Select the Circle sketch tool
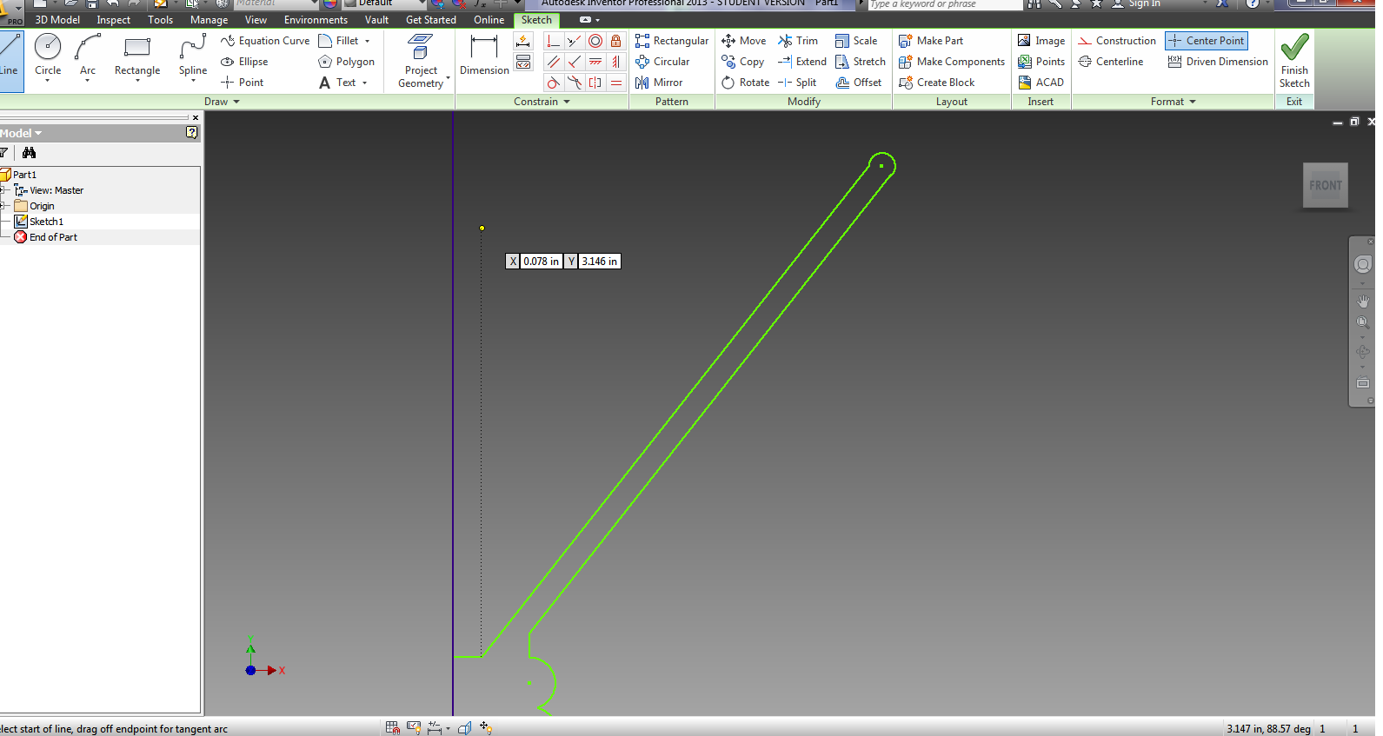The width and height of the screenshot is (1383, 736). (x=48, y=57)
